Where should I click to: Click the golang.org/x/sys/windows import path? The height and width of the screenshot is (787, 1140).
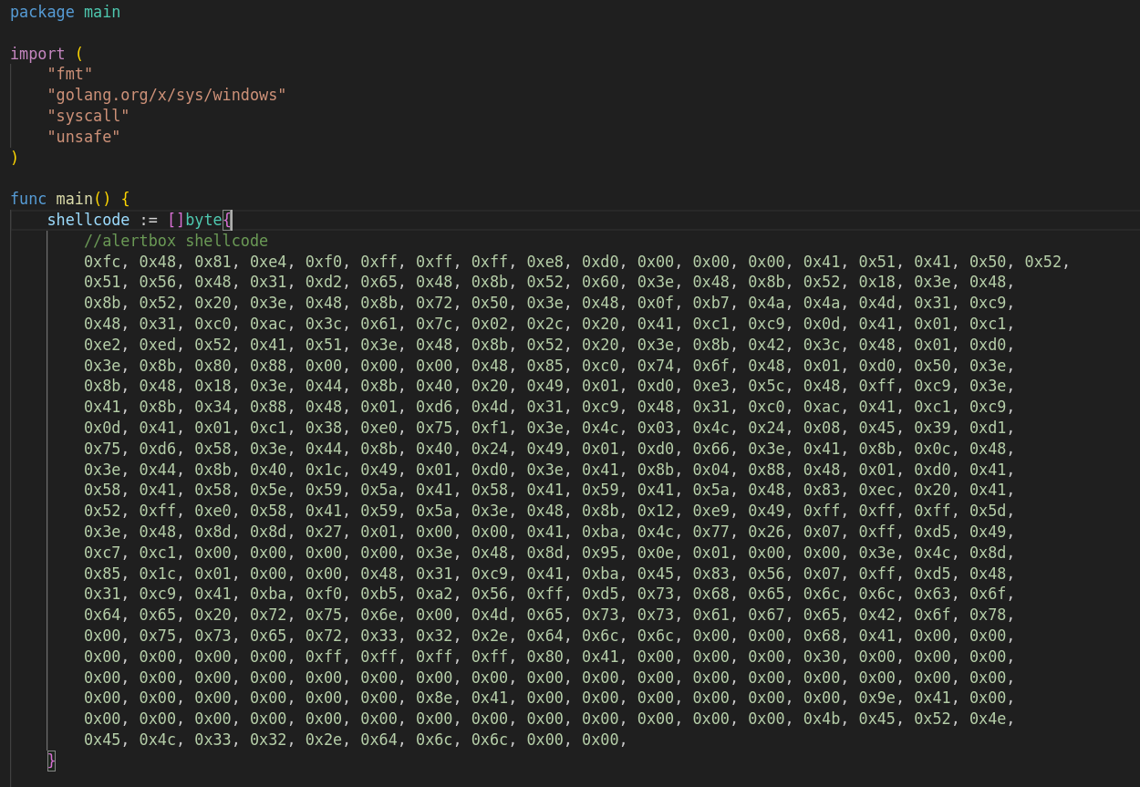click(167, 95)
